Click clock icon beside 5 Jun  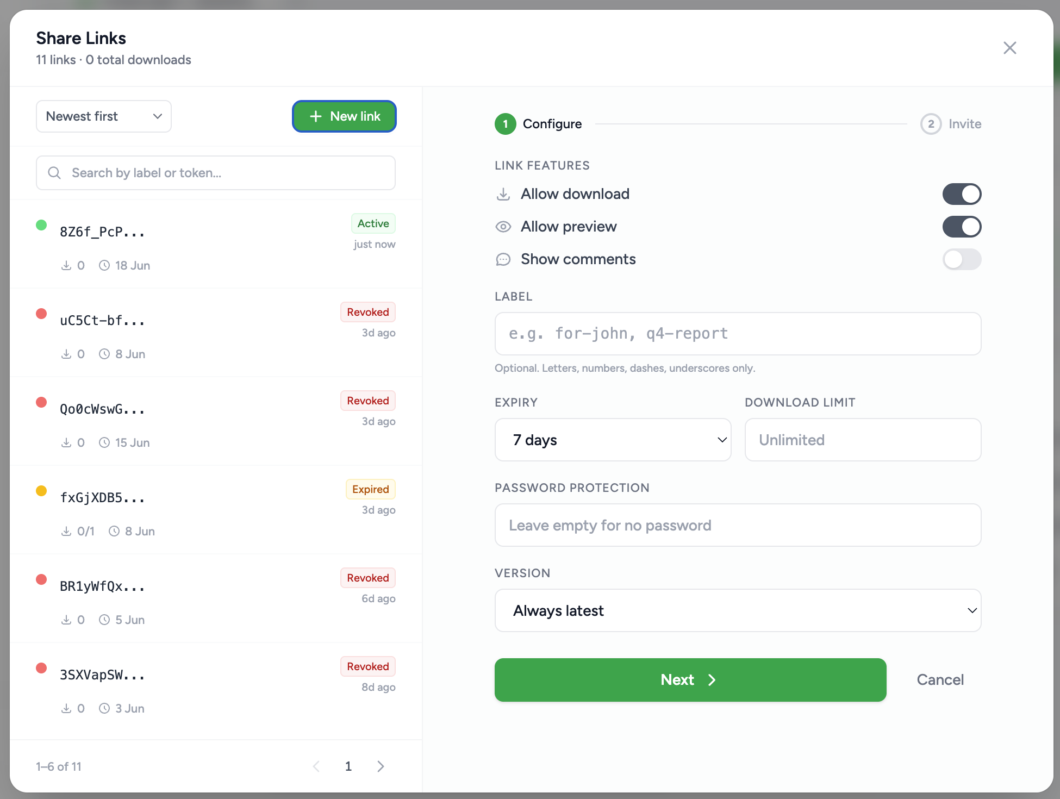pyautogui.click(x=104, y=620)
